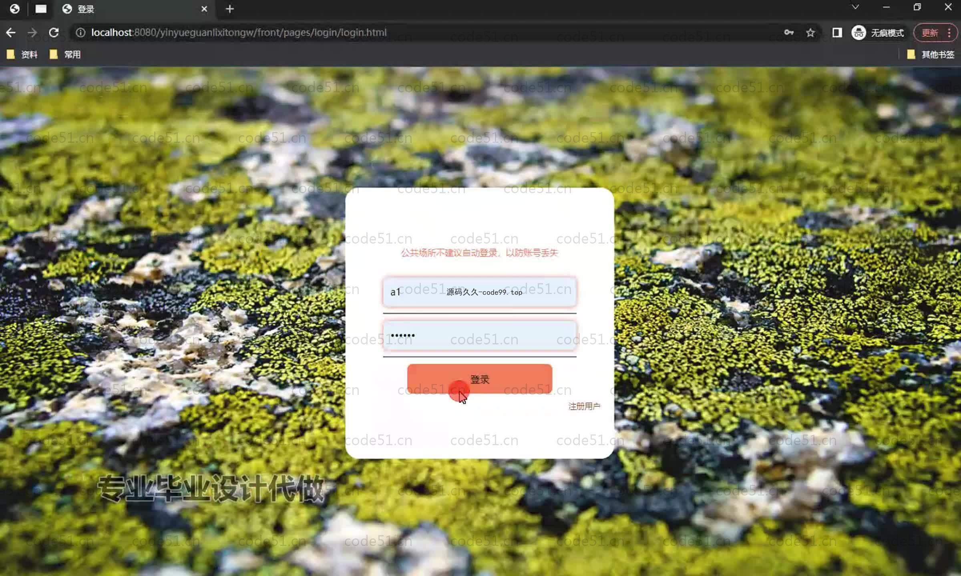The width and height of the screenshot is (961, 576).
Task: Click the address bar URL
Action: tap(239, 32)
